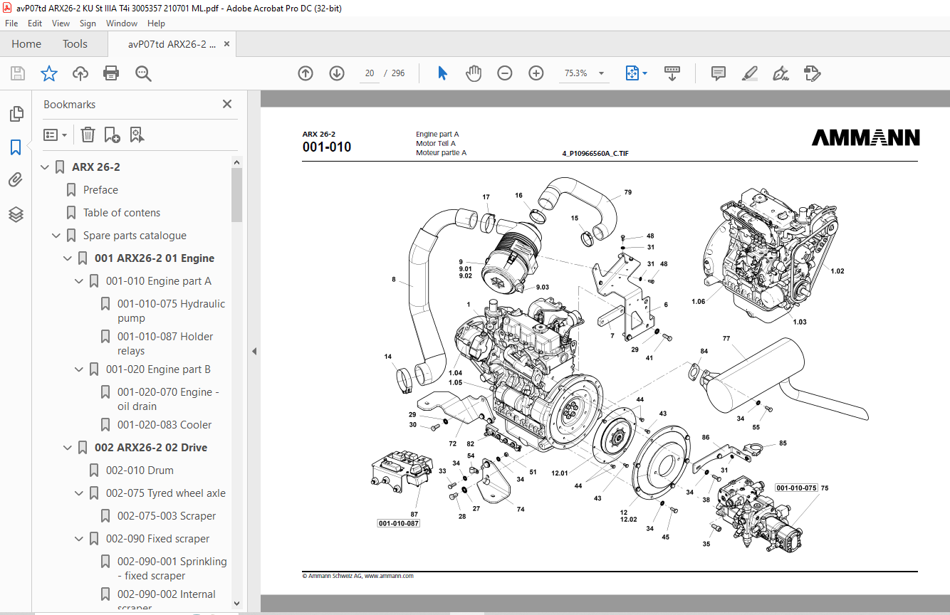Open the Help menu
950x615 pixels.
[156, 23]
